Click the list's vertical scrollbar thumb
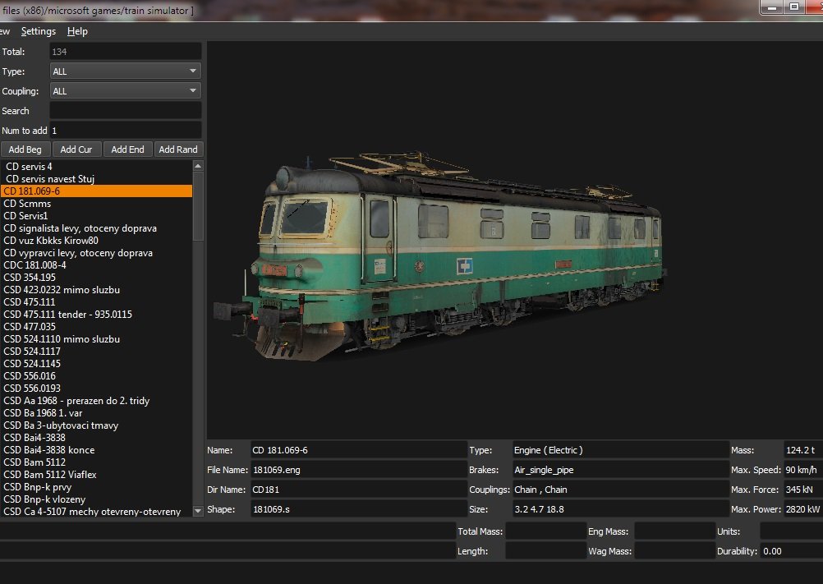 197,205
